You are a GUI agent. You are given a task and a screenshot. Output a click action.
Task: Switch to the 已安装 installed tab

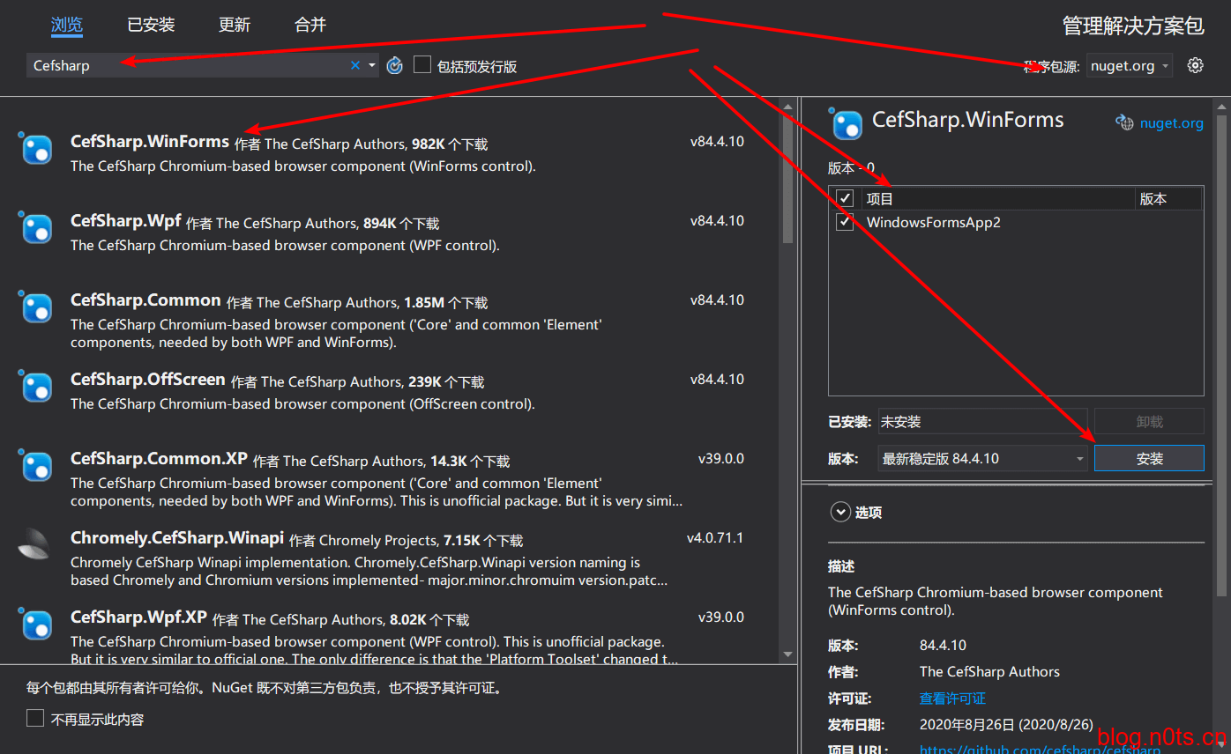coord(151,25)
